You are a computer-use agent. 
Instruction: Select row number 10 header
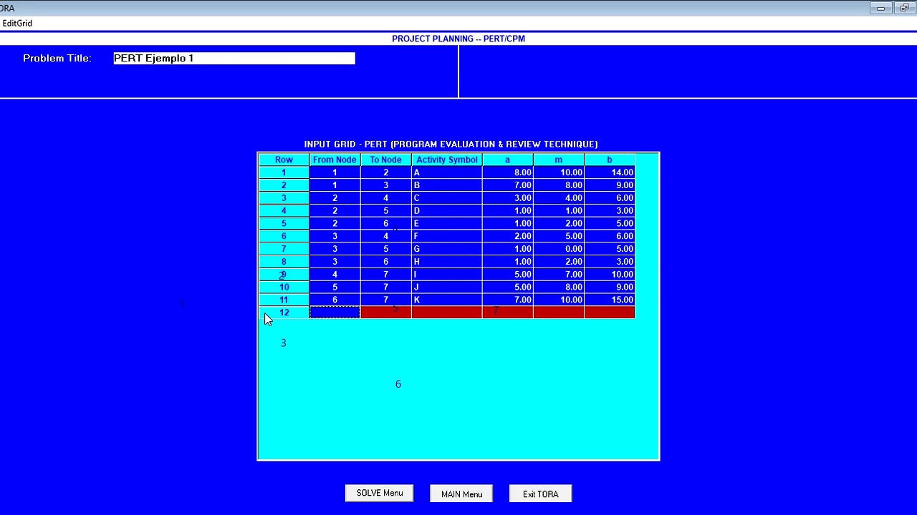click(284, 287)
